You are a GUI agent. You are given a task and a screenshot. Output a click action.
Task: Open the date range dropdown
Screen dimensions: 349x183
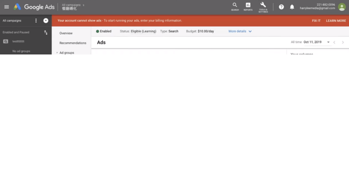[x=328, y=42]
